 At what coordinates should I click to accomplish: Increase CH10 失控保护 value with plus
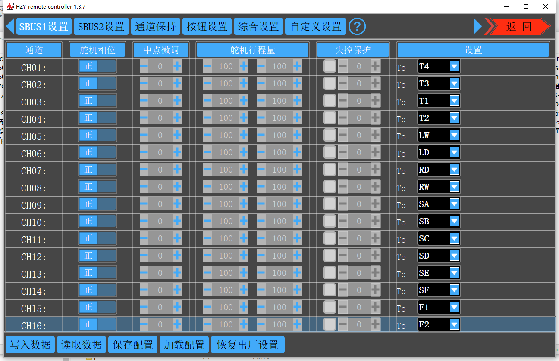click(x=375, y=221)
